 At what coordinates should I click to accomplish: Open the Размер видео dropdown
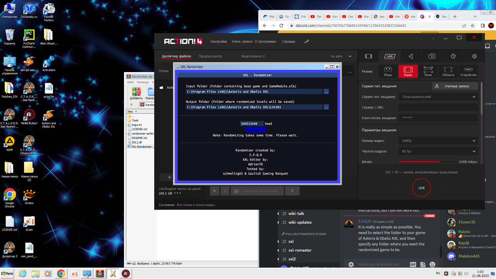[x=438, y=141]
